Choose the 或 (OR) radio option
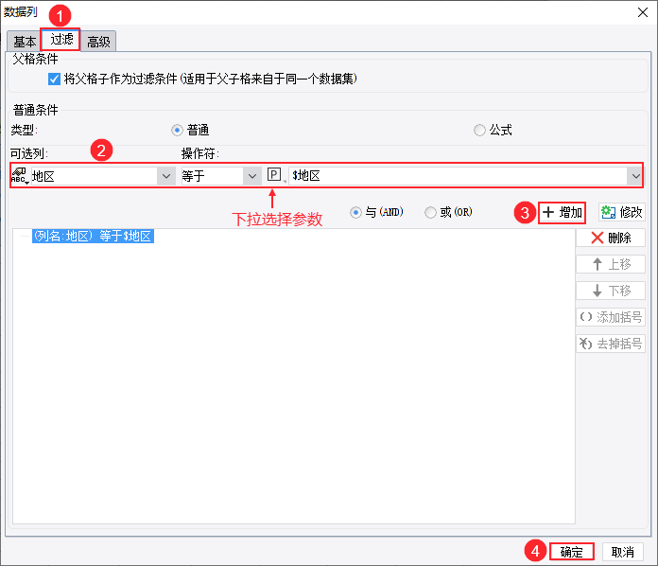The height and width of the screenshot is (566, 658). tap(430, 213)
